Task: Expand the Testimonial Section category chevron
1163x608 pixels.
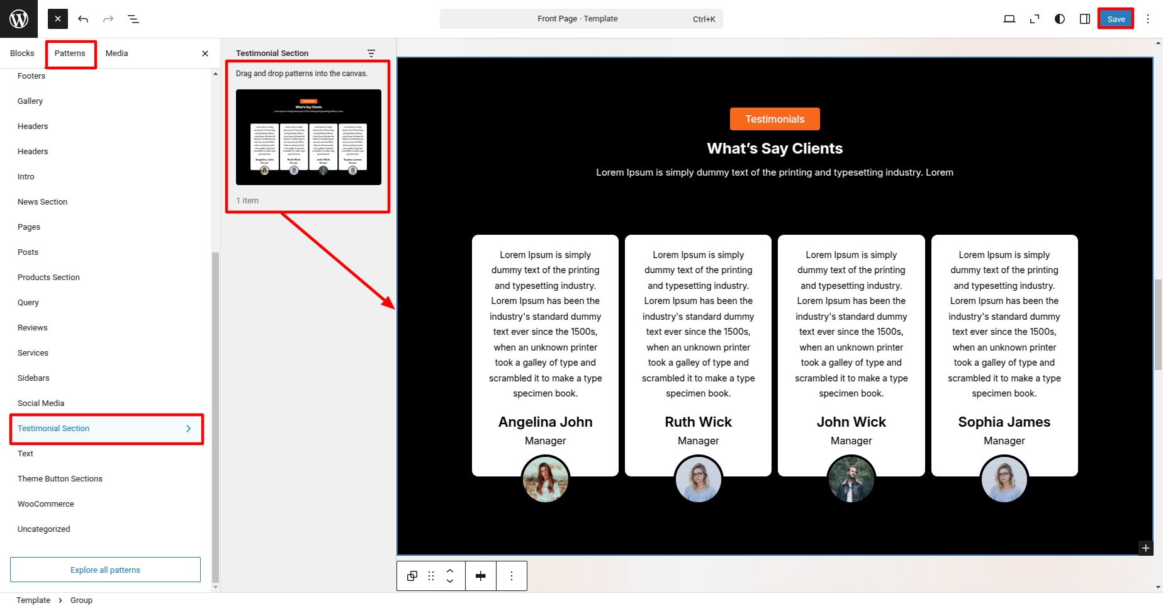Action: coord(188,429)
